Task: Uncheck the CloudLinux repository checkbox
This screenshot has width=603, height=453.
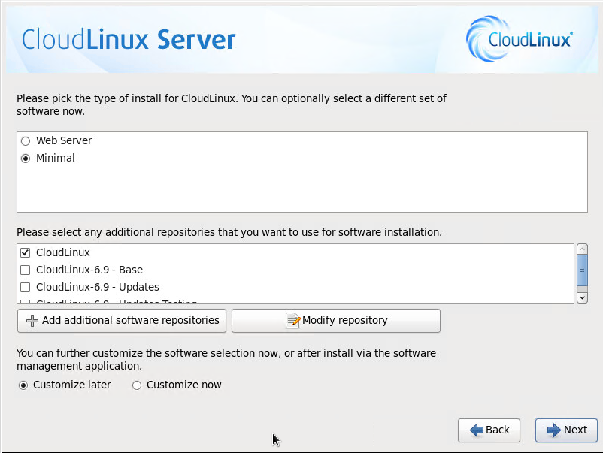Action: [26, 253]
